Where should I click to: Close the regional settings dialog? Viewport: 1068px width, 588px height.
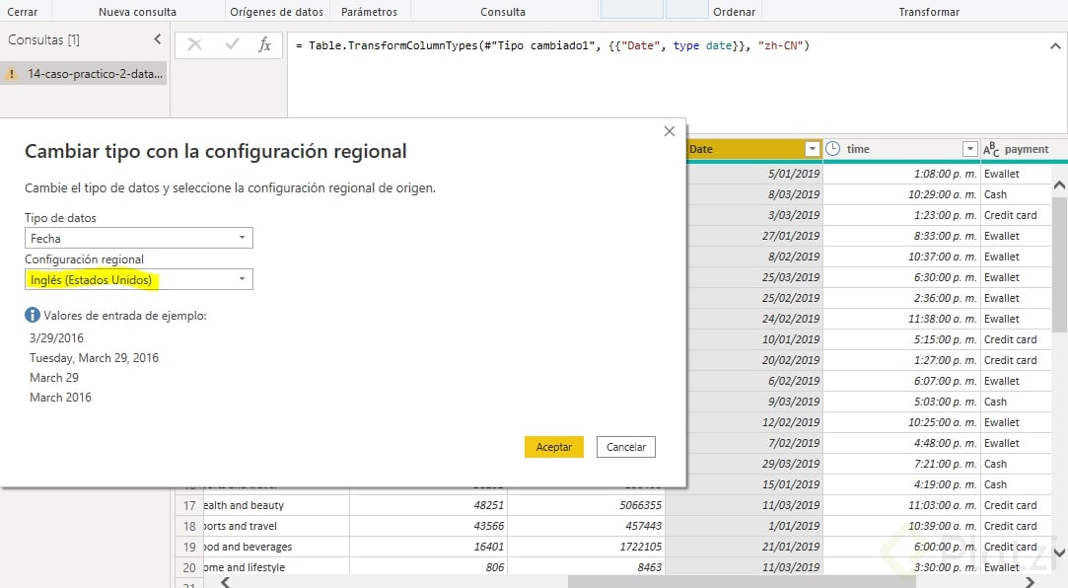[x=669, y=130]
